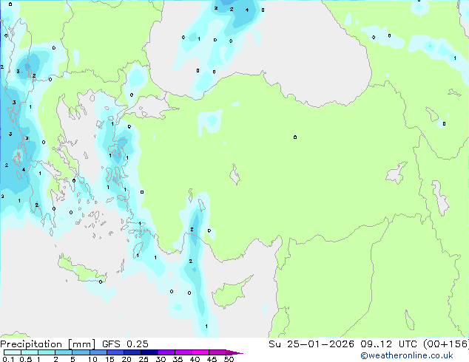
Task: Pick the 25–30 mm dark navy swatch
Action: (149, 352)
